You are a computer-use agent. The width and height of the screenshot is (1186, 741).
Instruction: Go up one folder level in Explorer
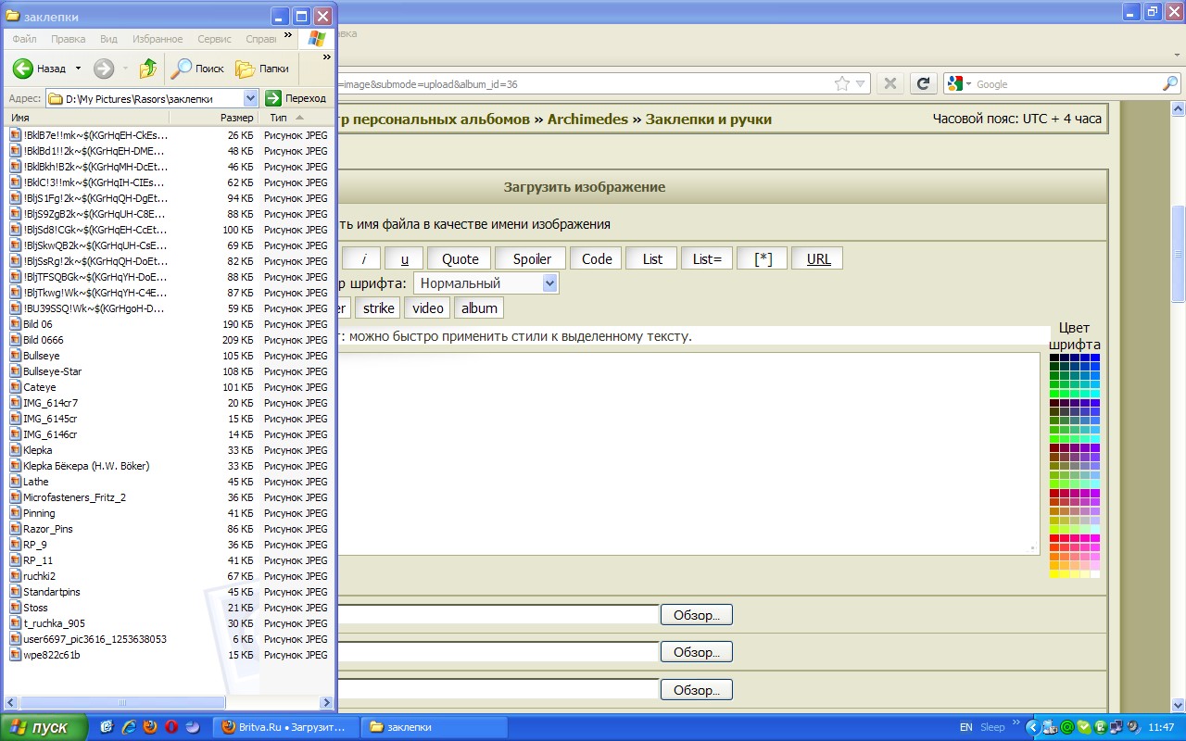[148, 69]
